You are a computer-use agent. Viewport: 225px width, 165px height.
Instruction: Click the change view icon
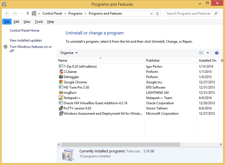point(201,53)
